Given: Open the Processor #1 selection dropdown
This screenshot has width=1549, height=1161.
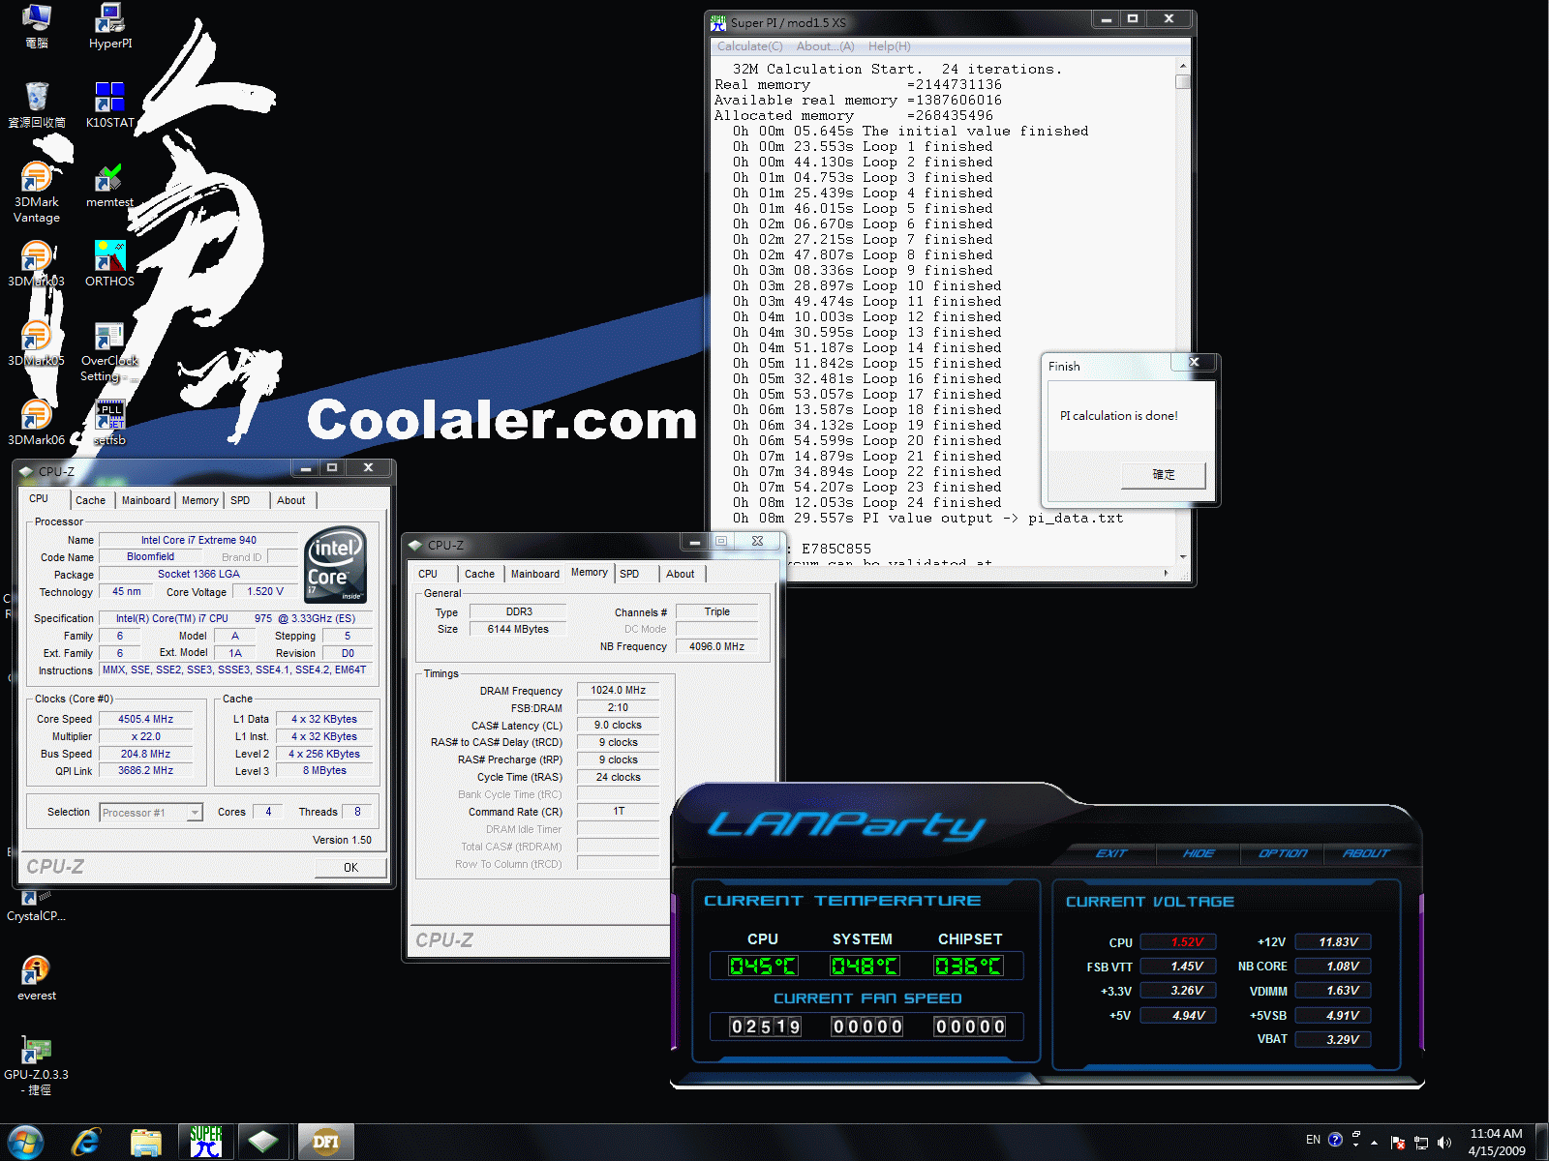Looking at the screenshot, I should [152, 813].
